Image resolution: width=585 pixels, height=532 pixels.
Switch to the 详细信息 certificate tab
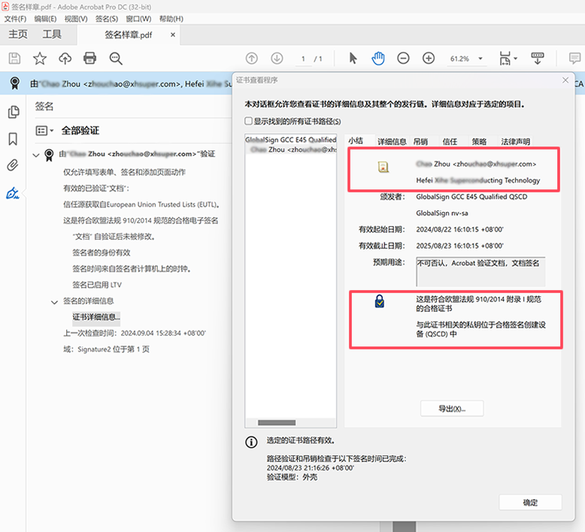click(392, 141)
